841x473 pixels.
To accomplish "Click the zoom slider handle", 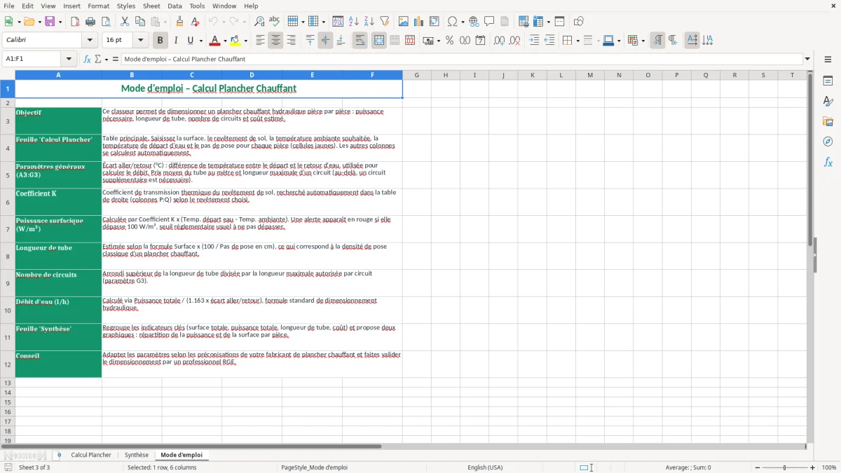I will (x=785, y=467).
